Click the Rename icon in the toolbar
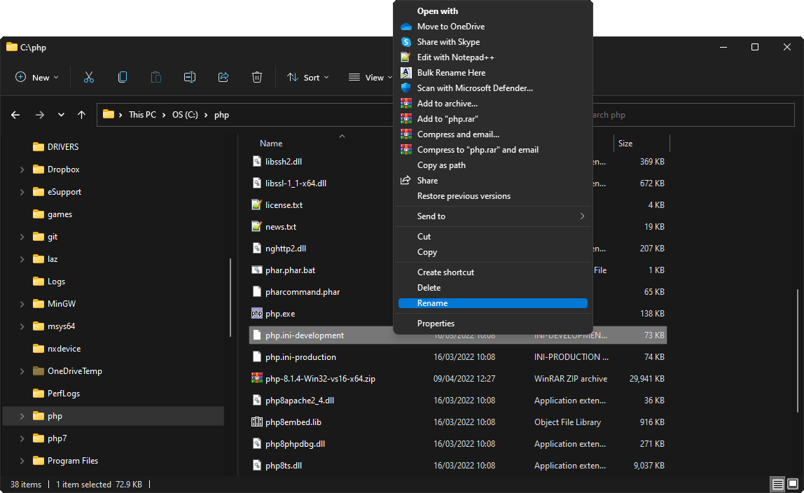 tap(190, 78)
